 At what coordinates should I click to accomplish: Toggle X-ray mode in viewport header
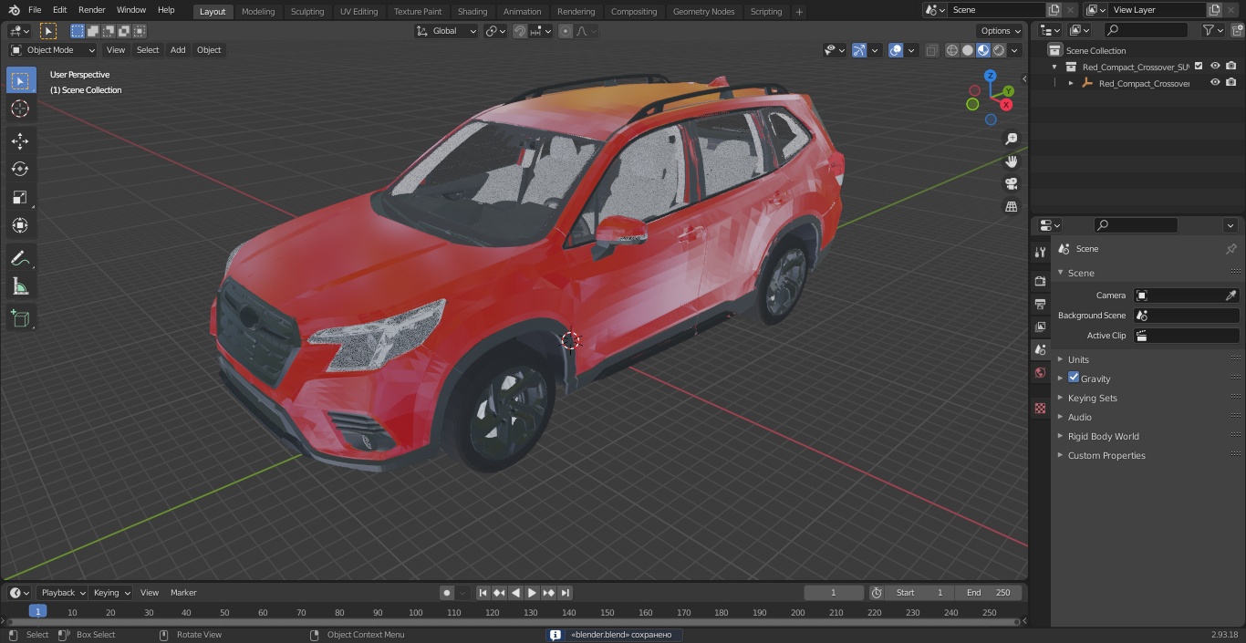pyautogui.click(x=931, y=50)
